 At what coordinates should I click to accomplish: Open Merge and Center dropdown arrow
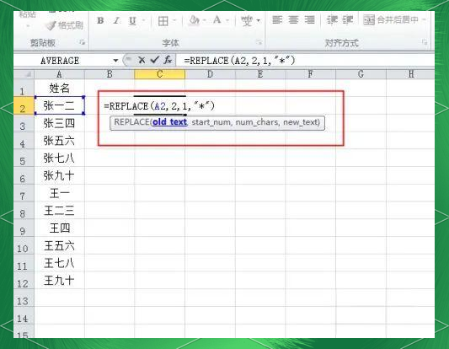point(424,19)
